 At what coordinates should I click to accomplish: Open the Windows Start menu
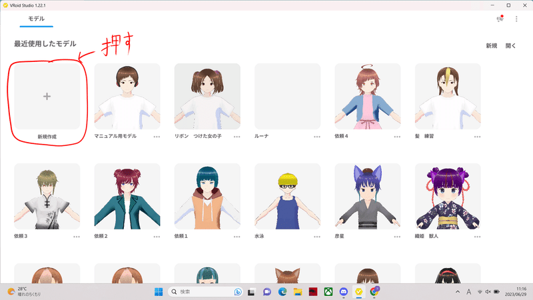(x=159, y=292)
